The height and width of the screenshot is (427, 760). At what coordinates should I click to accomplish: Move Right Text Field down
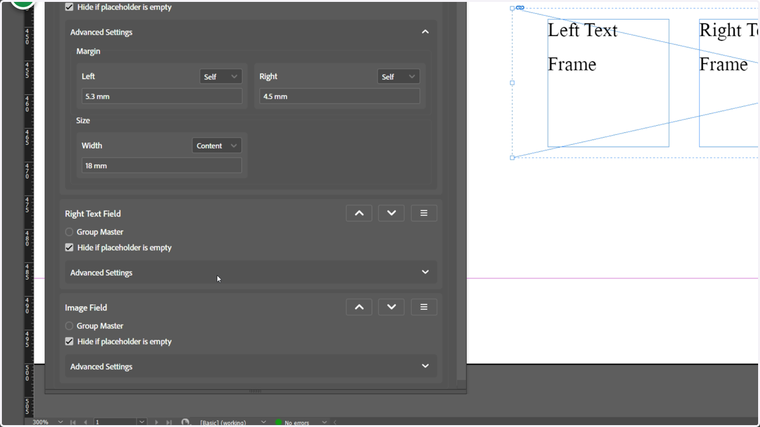pos(391,213)
